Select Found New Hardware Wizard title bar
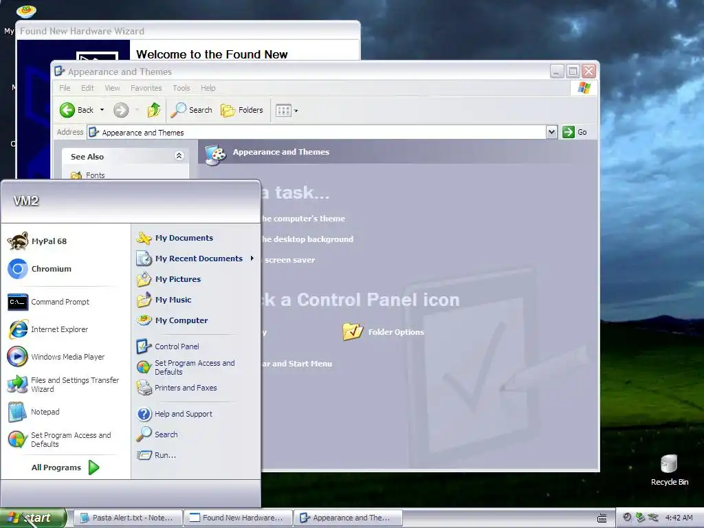The image size is (704, 528). [x=188, y=31]
